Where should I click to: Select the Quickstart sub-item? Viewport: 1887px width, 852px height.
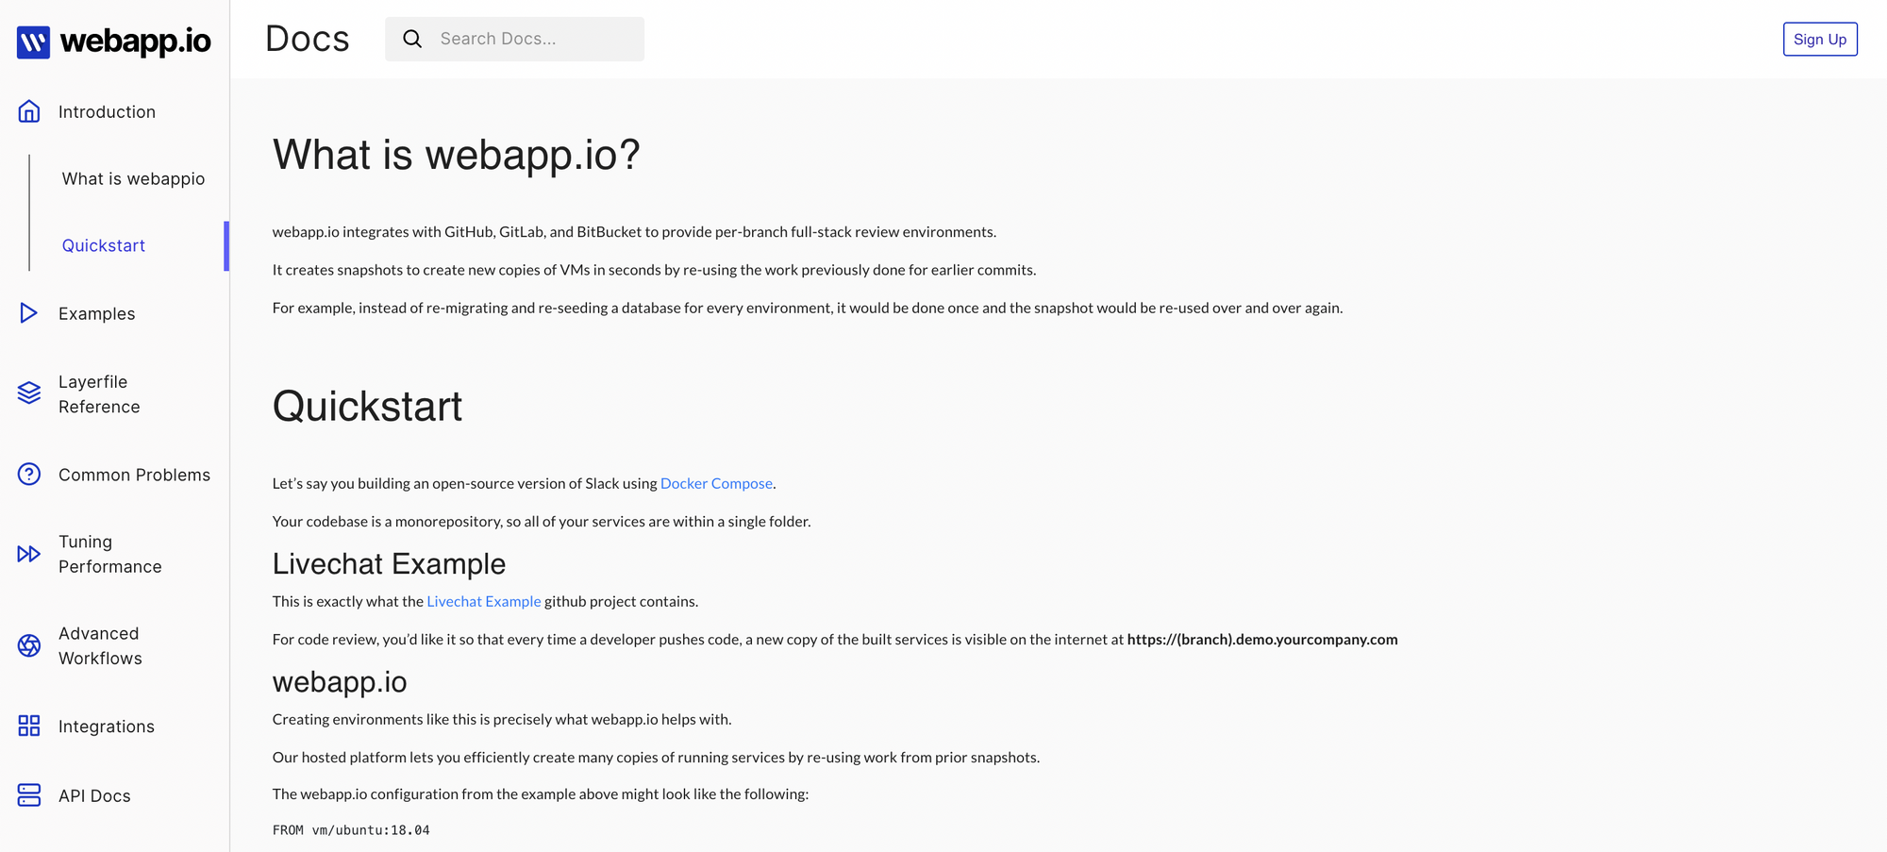[104, 245]
